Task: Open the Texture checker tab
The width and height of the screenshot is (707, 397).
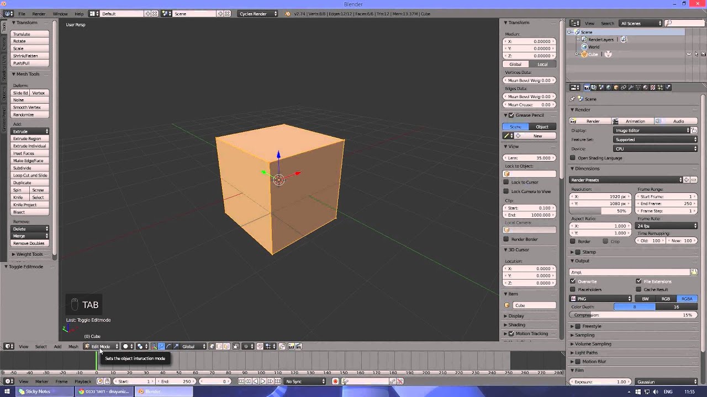Action: pos(652,87)
